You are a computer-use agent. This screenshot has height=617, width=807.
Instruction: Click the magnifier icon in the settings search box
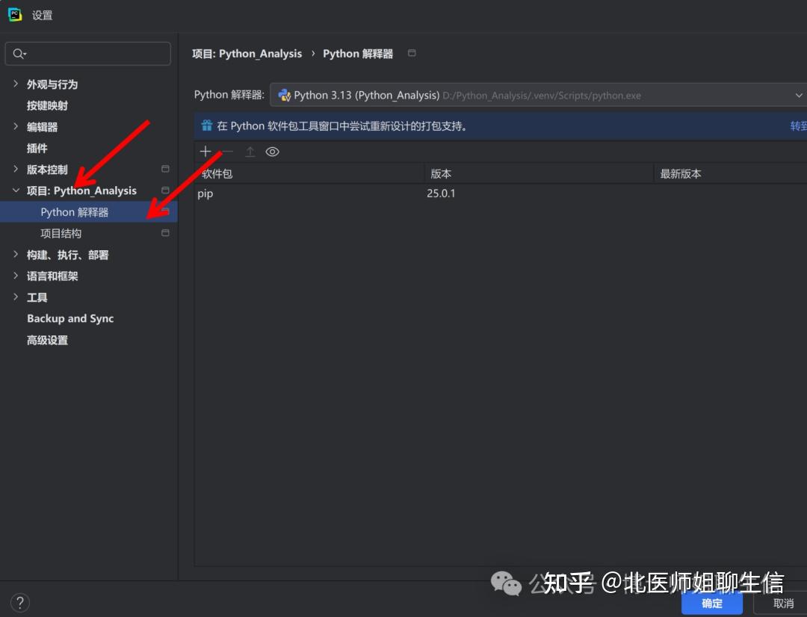pyautogui.click(x=17, y=53)
